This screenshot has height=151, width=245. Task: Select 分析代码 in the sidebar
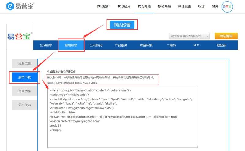[x=24, y=105]
